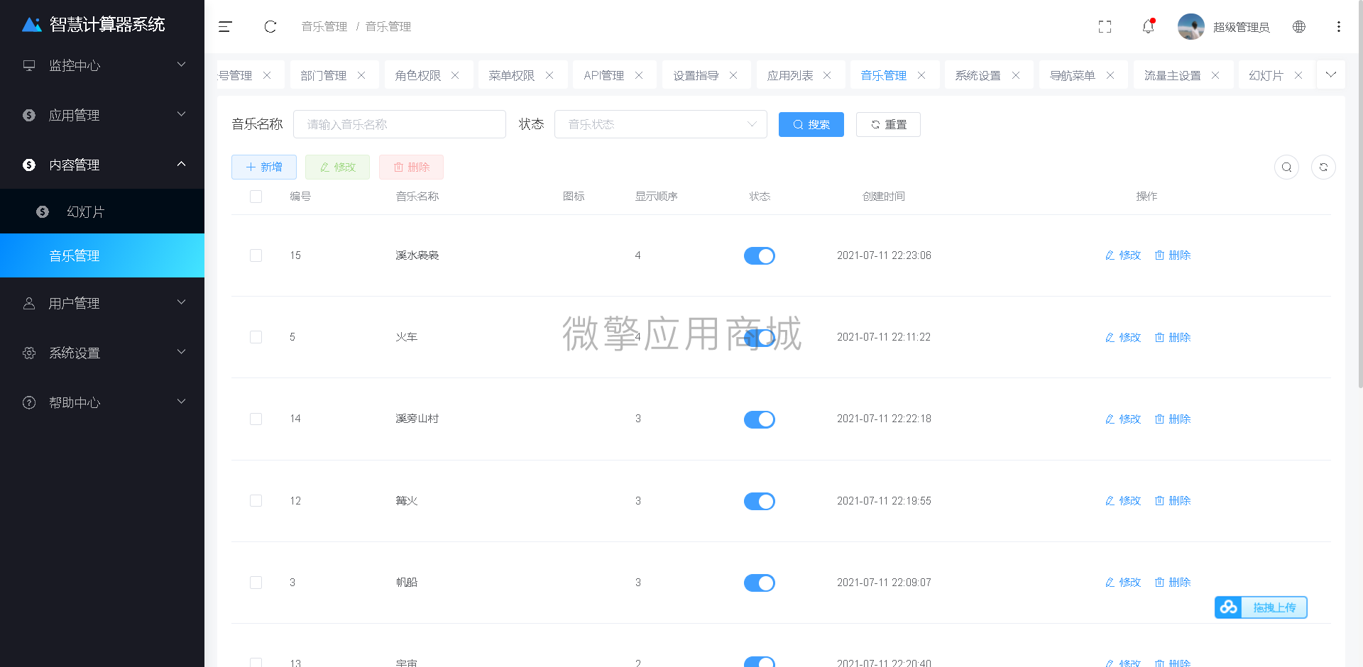Close the 应用列表 tab
This screenshot has height=667, width=1363.
pyautogui.click(x=827, y=75)
